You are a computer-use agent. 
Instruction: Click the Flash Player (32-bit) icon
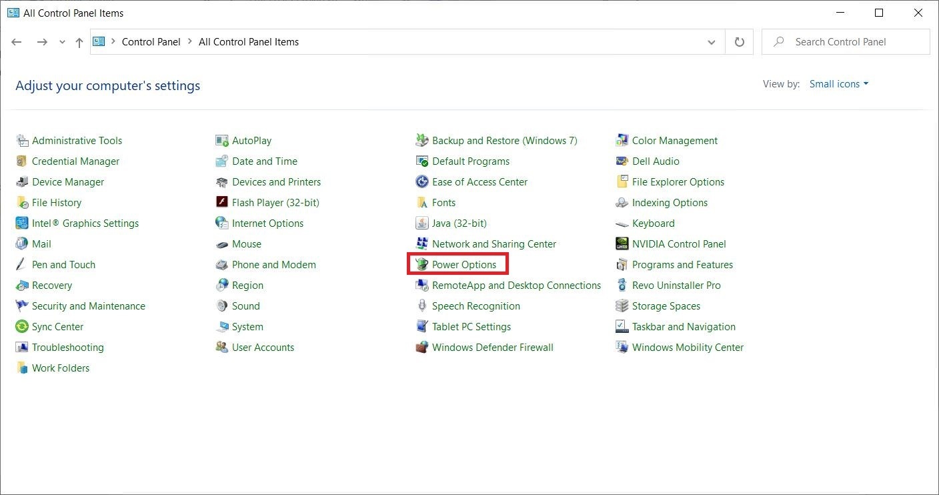221,203
